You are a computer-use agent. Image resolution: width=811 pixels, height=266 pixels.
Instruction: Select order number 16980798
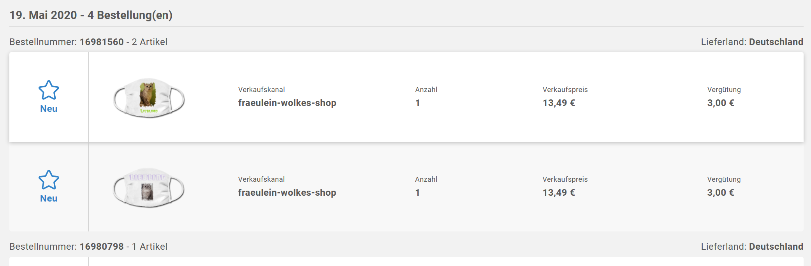tap(102, 247)
